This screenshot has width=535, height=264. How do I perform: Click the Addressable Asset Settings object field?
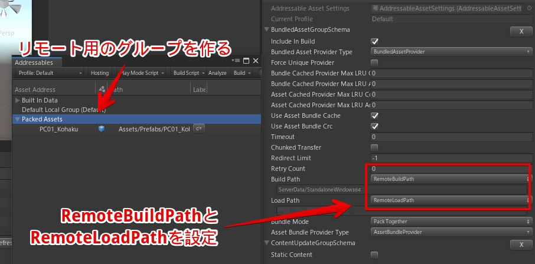[448, 8]
